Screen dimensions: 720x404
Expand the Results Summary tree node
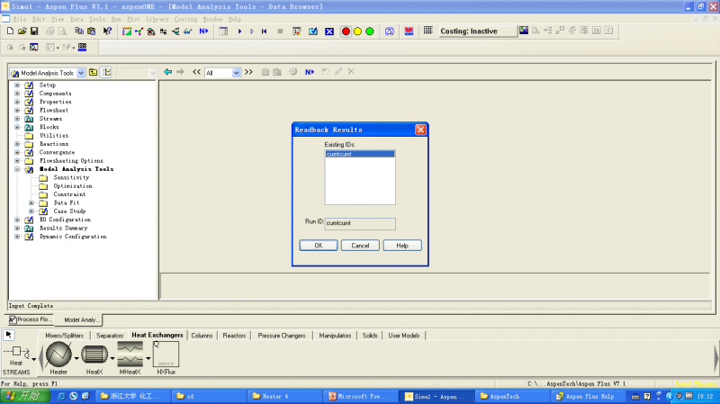[17, 228]
